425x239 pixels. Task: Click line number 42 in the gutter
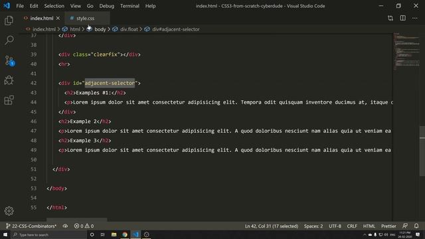click(x=33, y=83)
